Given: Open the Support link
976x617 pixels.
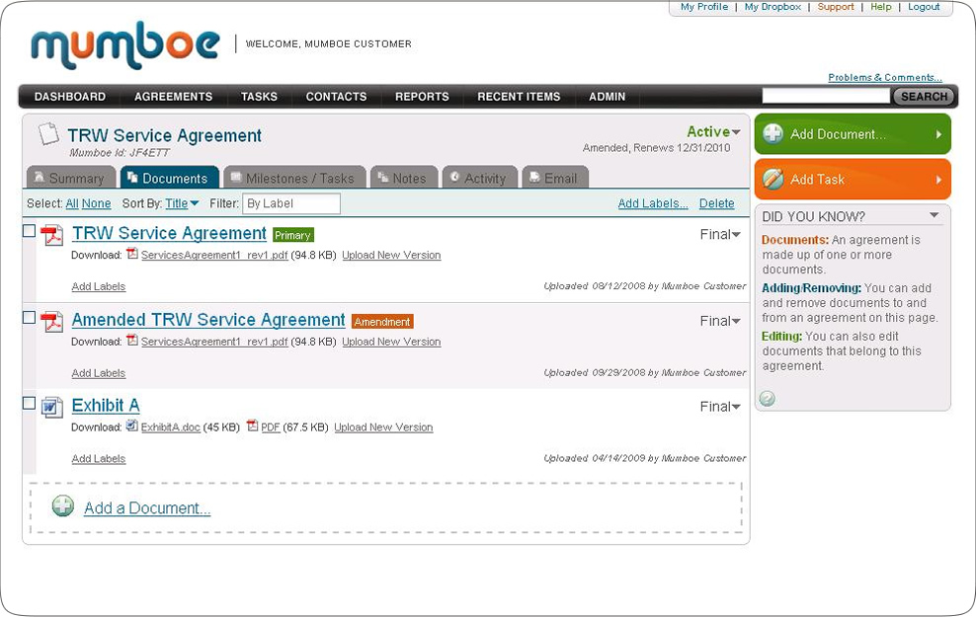Looking at the screenshot, I should 836,6.
